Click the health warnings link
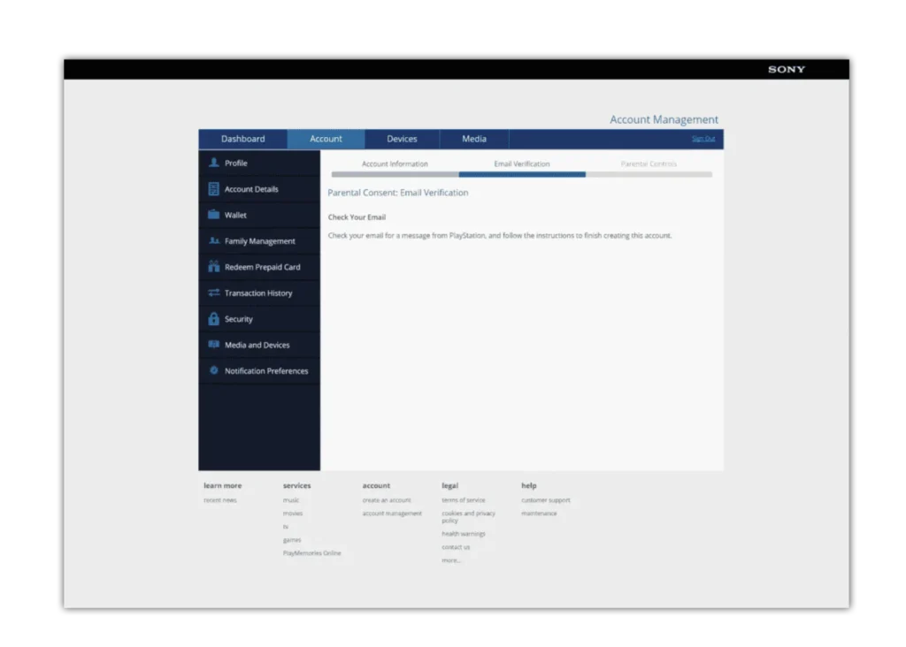 [464, 534]
